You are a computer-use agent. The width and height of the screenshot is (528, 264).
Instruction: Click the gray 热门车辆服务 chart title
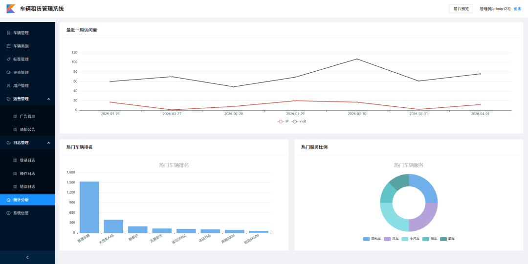[x=409, y=165]
